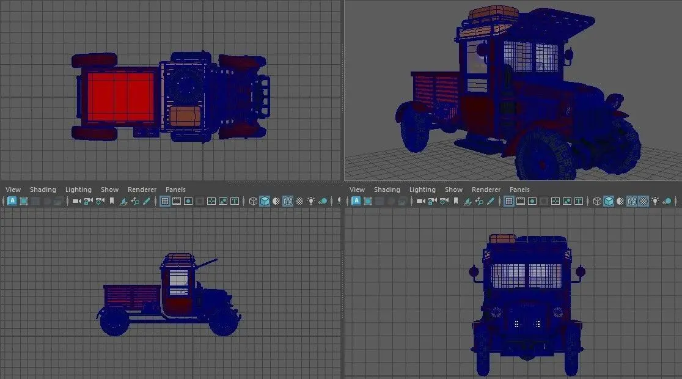Click the Shadows icon in front panel toolbar

click(667, 201)
